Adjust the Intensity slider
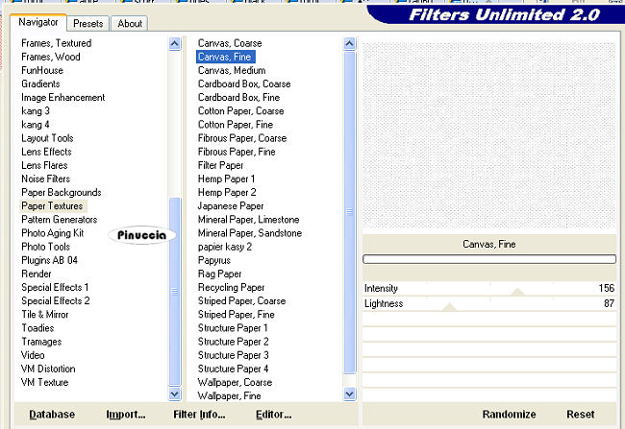Screen dimensions: 625x429 click(x=517, y=292)
